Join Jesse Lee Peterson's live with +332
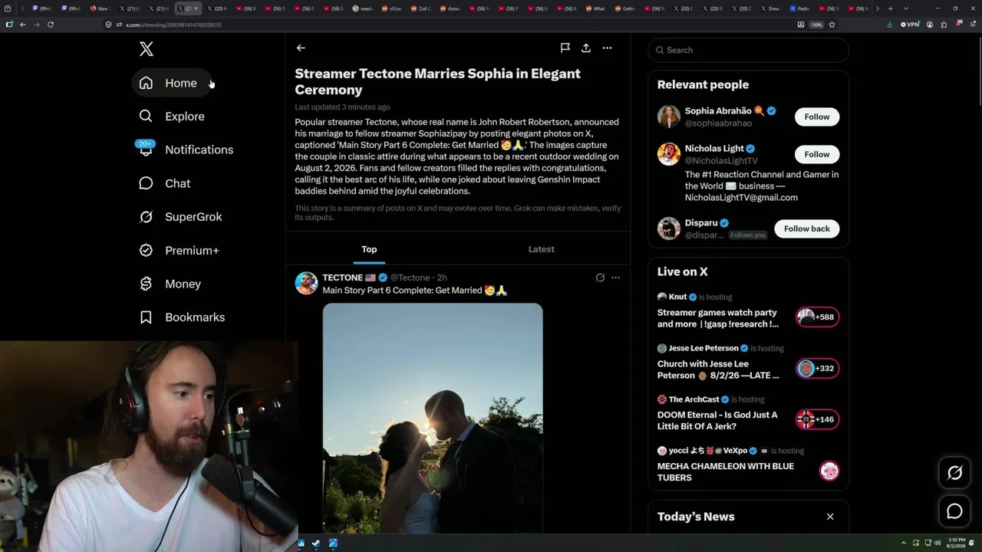The image size is (982, 552). (x=818, y=369)
